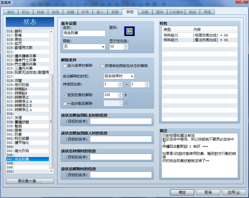
Task: Click the 该状态附加到队友时的信息 text field
Action: [x=121, y=121]
